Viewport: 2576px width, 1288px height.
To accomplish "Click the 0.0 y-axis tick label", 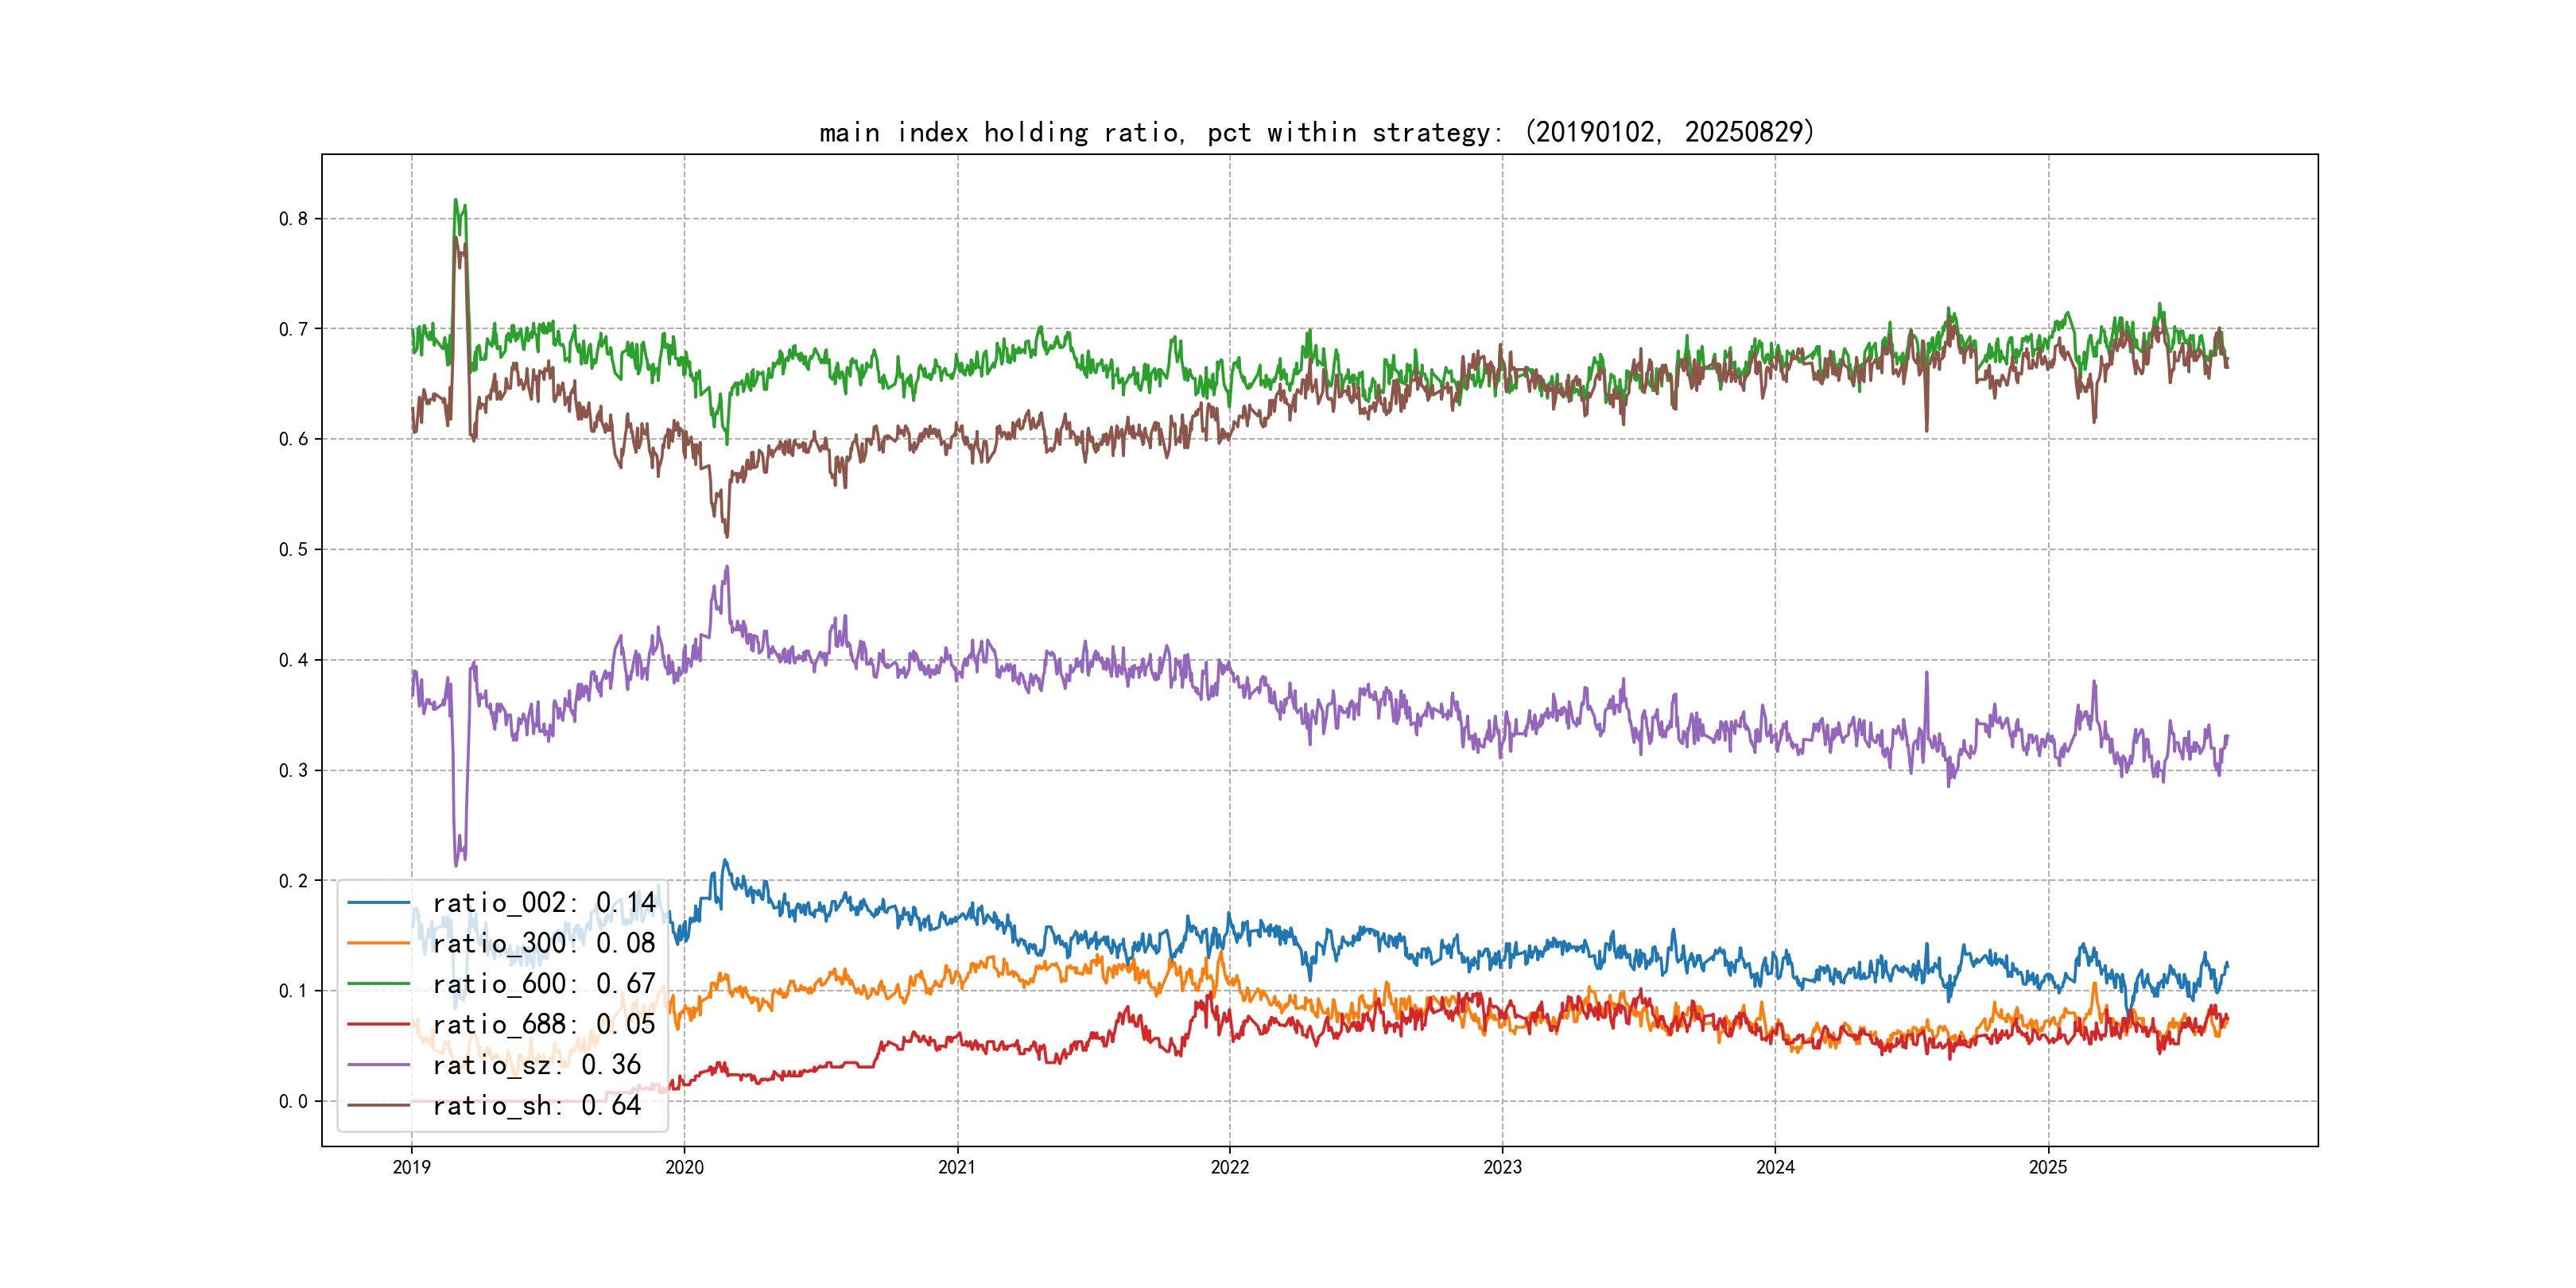I will [293, 1102].
